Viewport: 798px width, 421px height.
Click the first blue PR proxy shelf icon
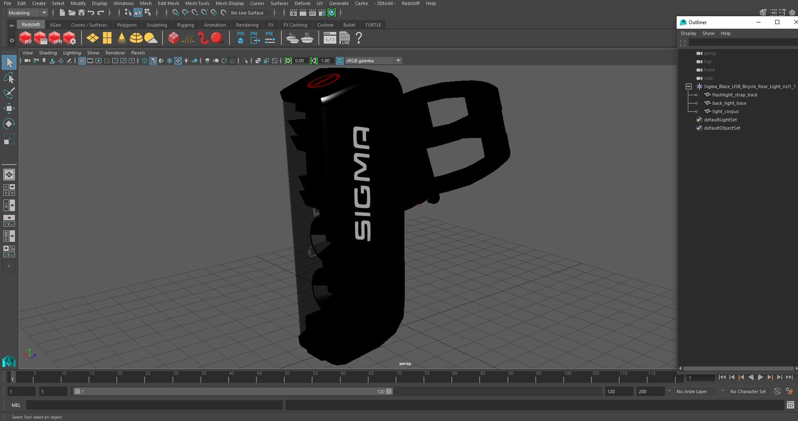(x=240, y=38)
